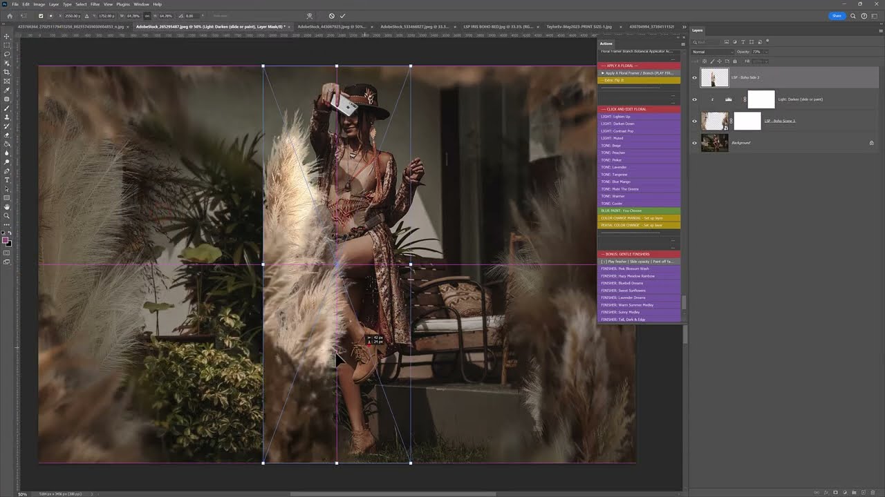Open the layer Opacity slider dropdown

[x=765, y=52]
